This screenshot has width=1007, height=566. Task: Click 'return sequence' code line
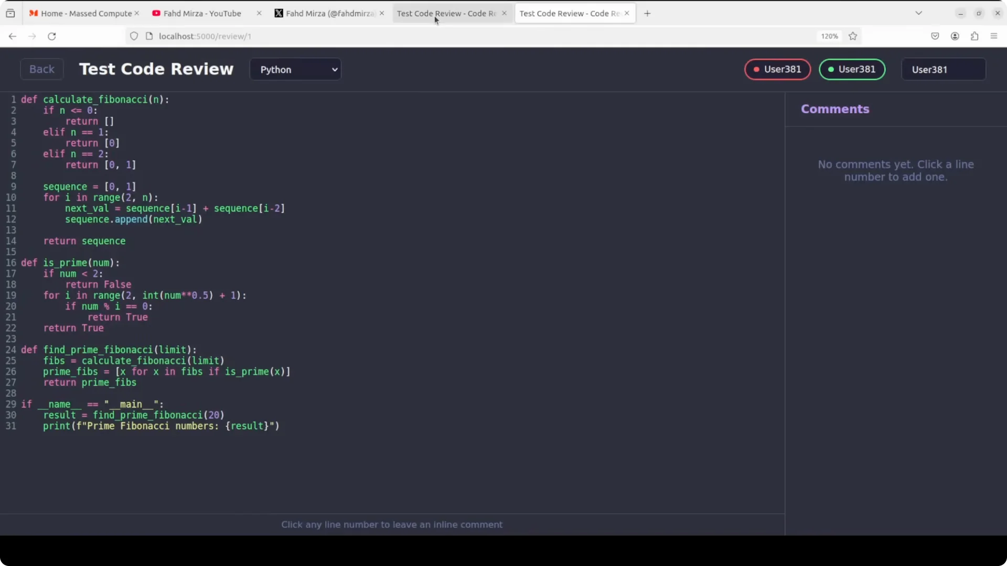coord(84,241)
